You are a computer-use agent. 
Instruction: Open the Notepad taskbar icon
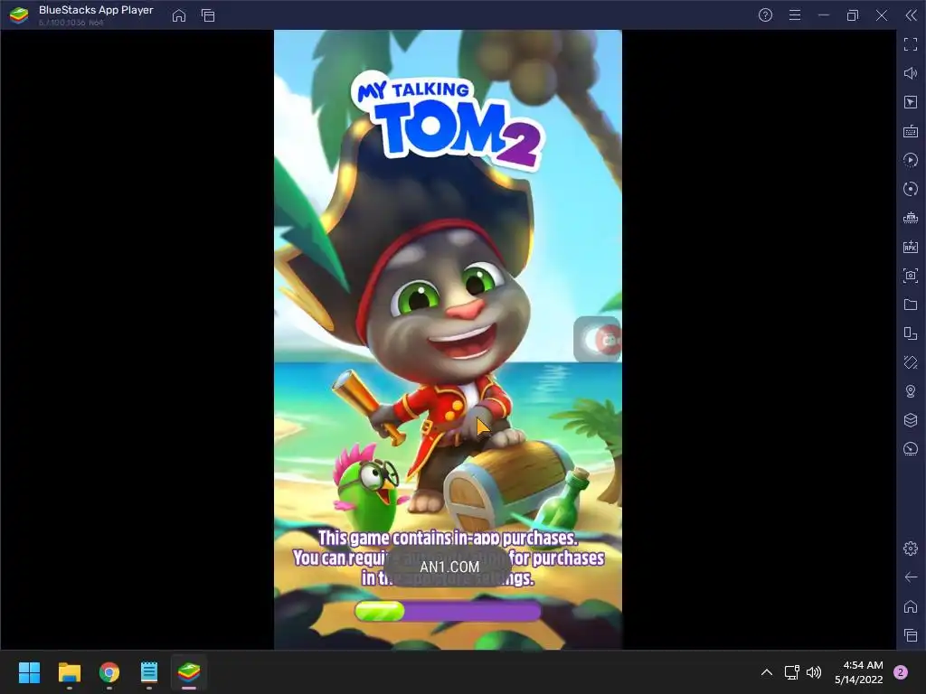point(149,672)
